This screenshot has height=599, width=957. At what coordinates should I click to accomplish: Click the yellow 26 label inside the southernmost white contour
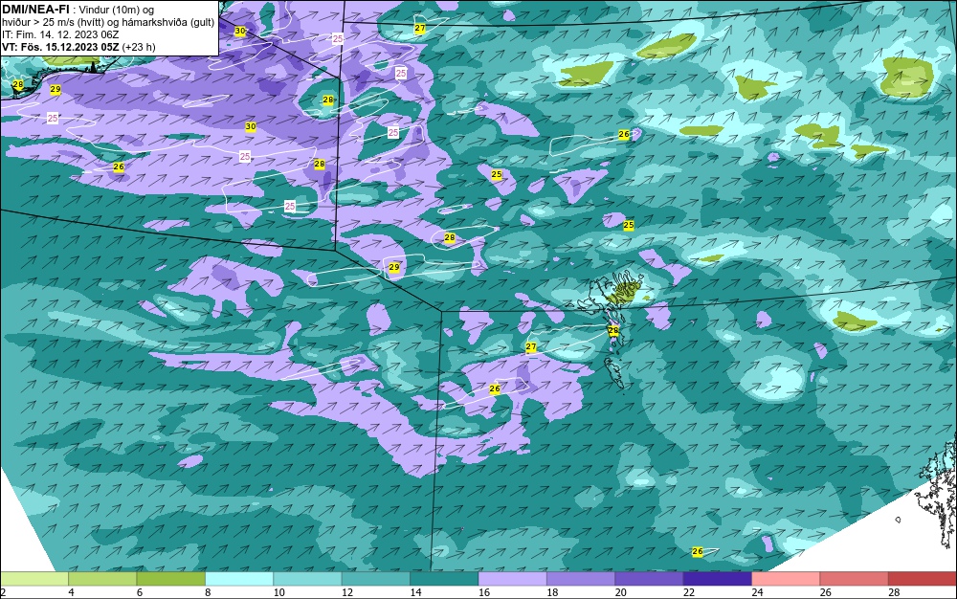click(698, 551)
